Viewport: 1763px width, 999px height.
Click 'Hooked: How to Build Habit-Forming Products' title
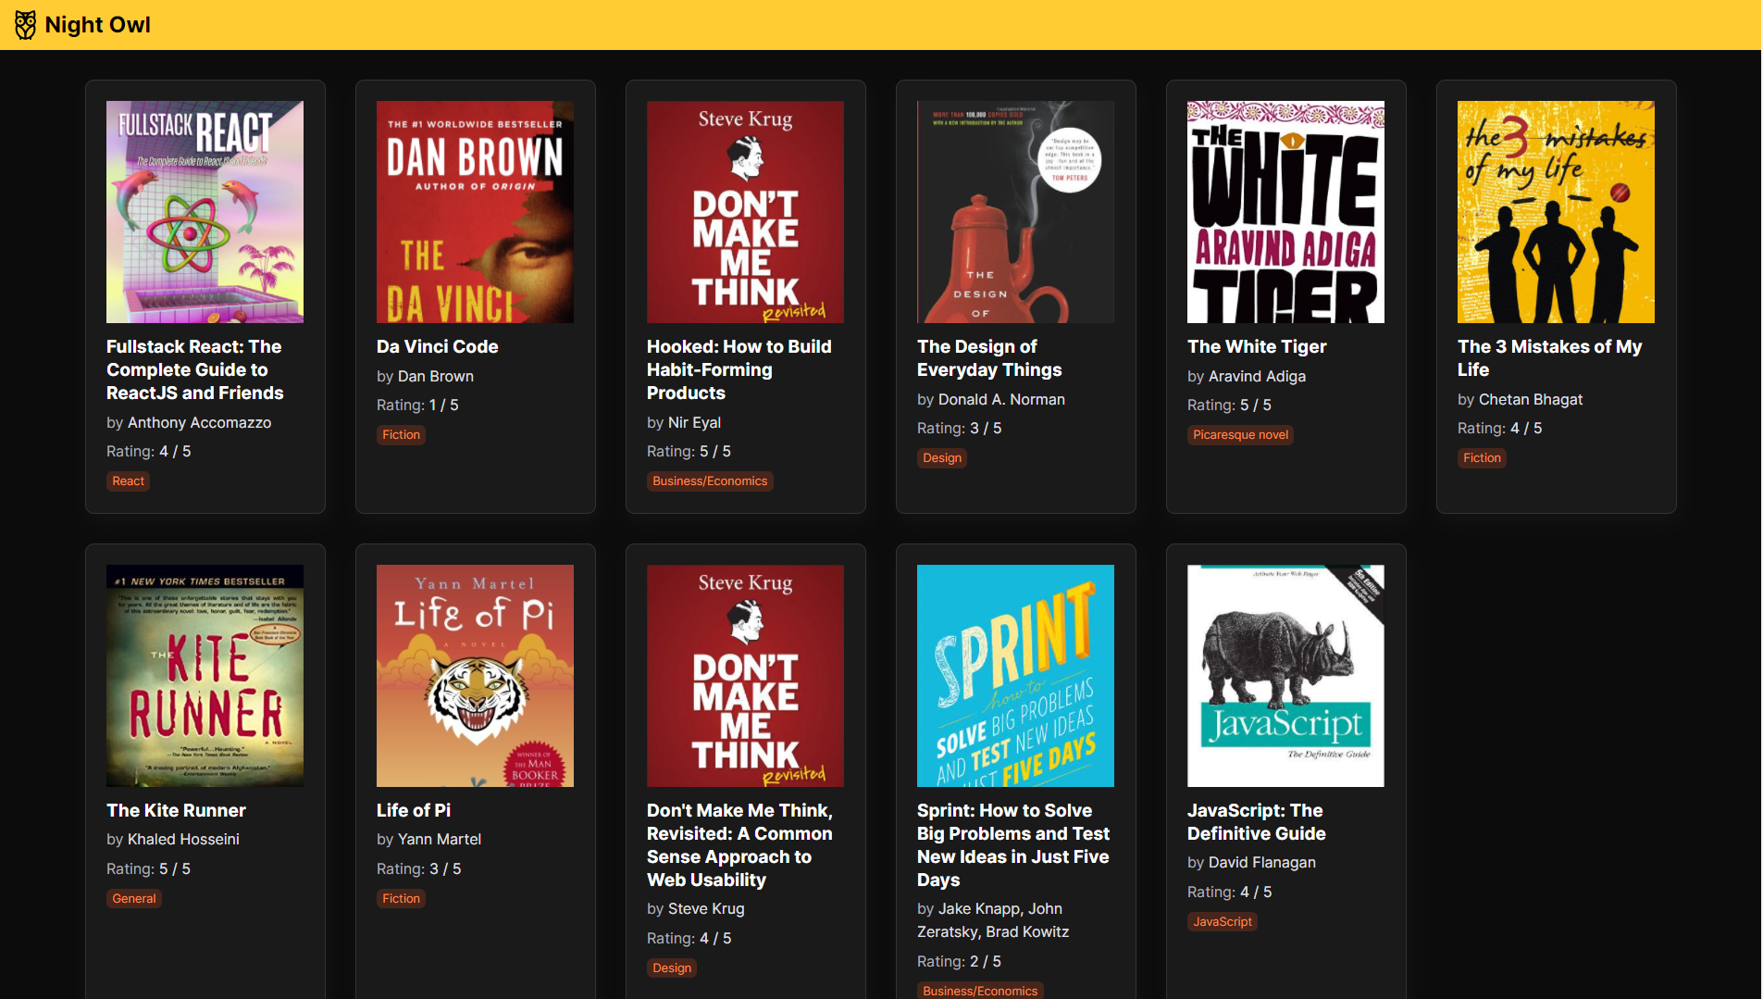(x=739, y=369)
